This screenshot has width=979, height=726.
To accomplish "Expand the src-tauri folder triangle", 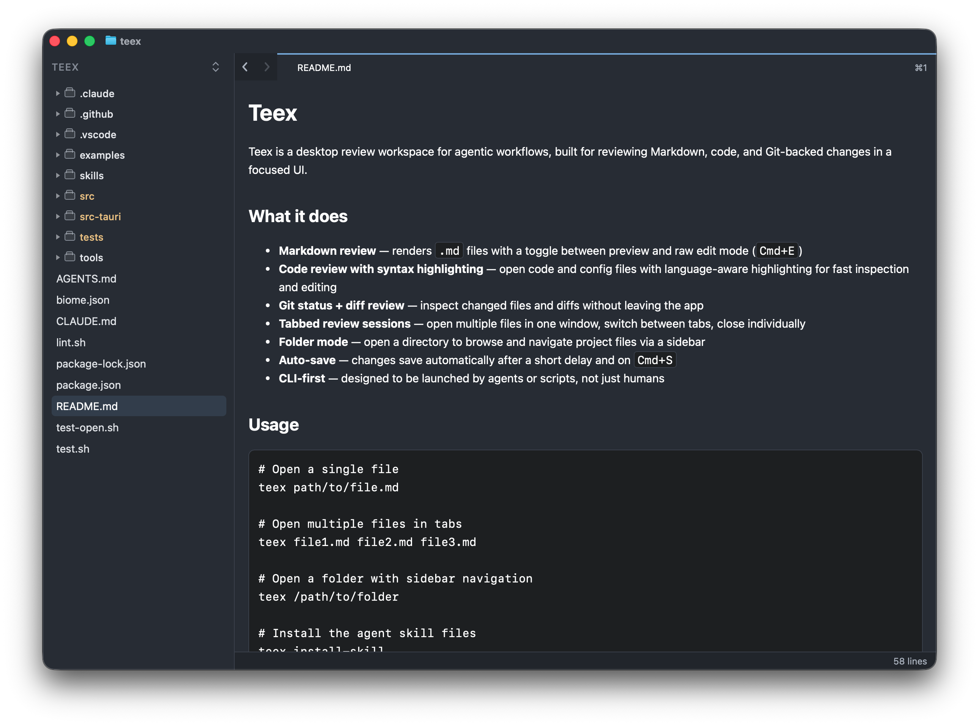I will click(x=58, y=216).
